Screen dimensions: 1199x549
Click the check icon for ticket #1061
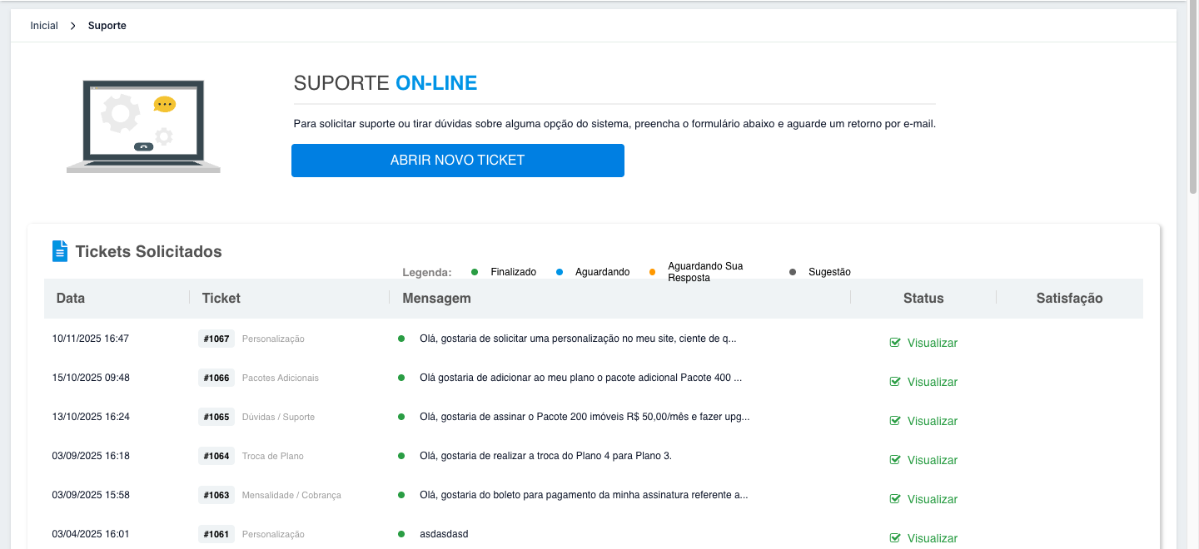click(x=895, y=538)
